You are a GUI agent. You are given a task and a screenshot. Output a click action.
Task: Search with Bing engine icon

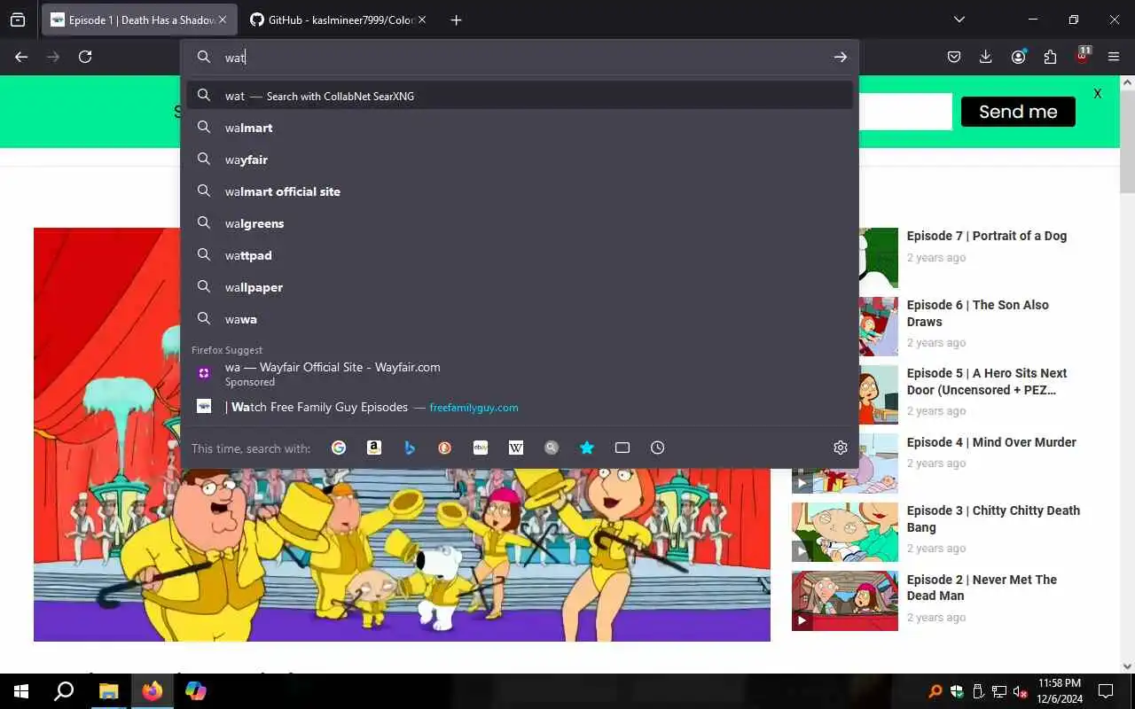(410, 448)
